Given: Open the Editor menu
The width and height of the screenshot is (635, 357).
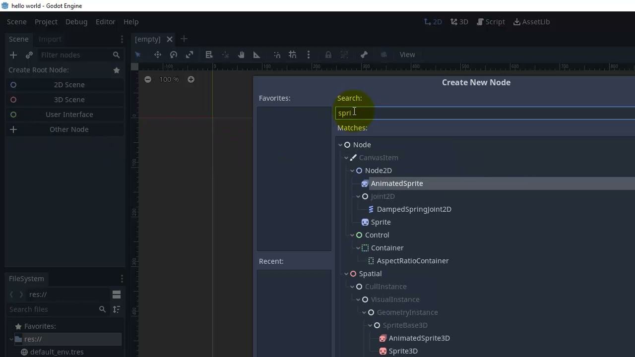Looking at the screenshot, I should point(105,22).
